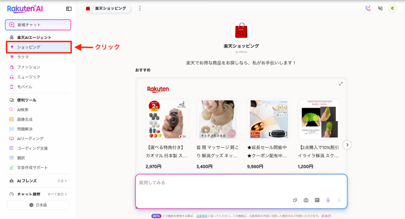Click the AI フレンズ people icon
This screenshot has width=405, height=219.
click(11, 181)
